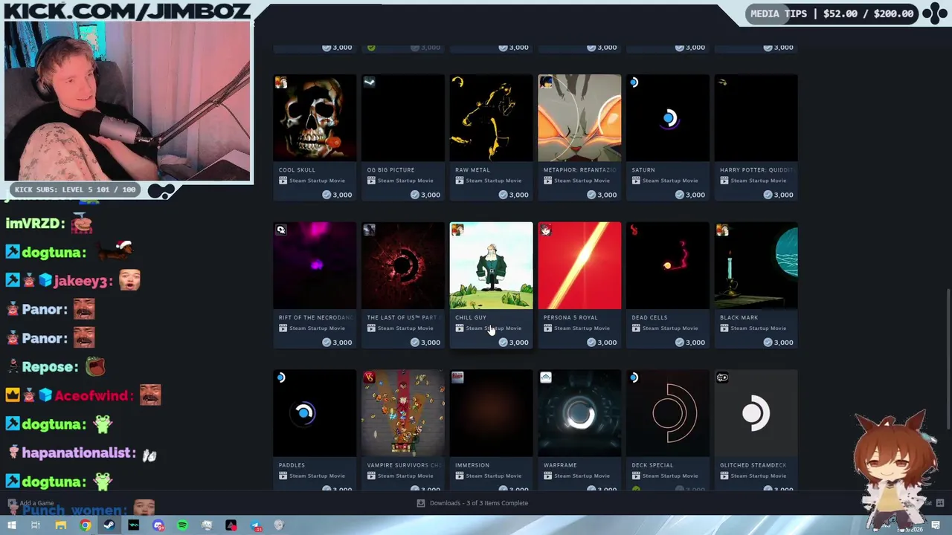Open the Metaphor: Refantazio fox thumbnail

(579, 117)
